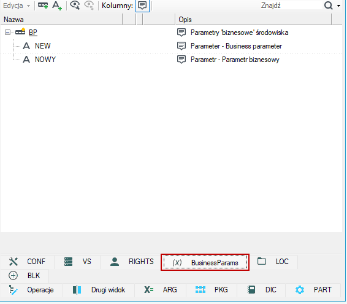The height and width of the screenshot is (304, 347).
Task: Click the LOC folder icon
Action: tap(262, 261)
